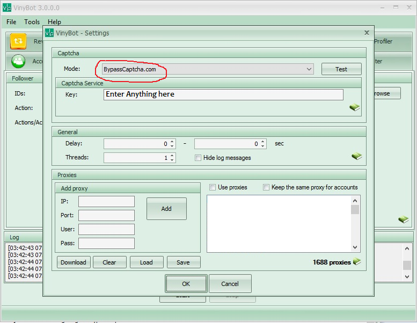
Task: Click the orange retweet icon in main window
Action: [18, 41]
